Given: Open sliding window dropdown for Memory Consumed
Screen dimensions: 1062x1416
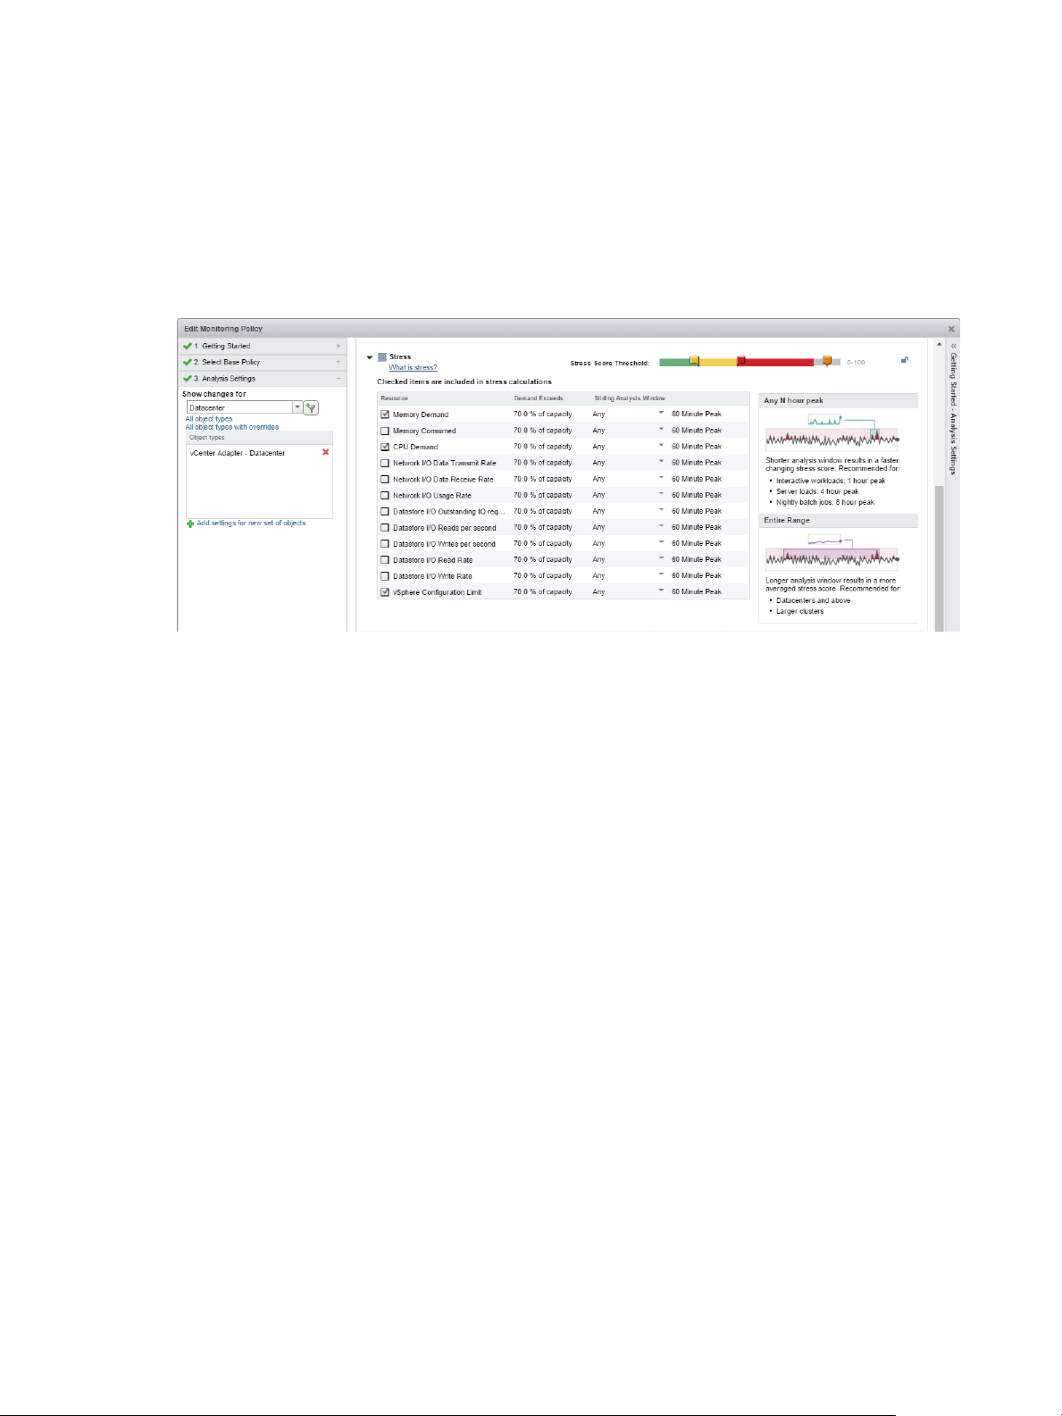Looking at the screenshot, I should click(x=661, y=429).
